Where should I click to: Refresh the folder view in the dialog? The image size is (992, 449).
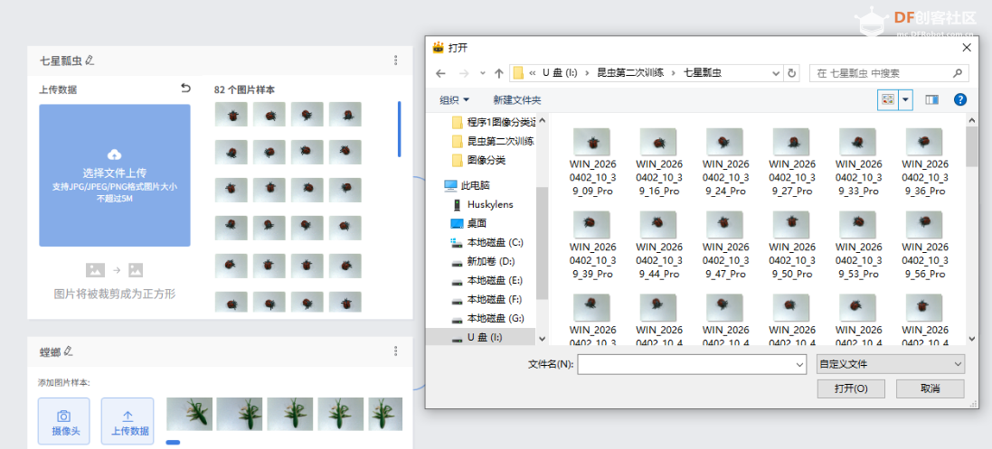click(791, 73)
